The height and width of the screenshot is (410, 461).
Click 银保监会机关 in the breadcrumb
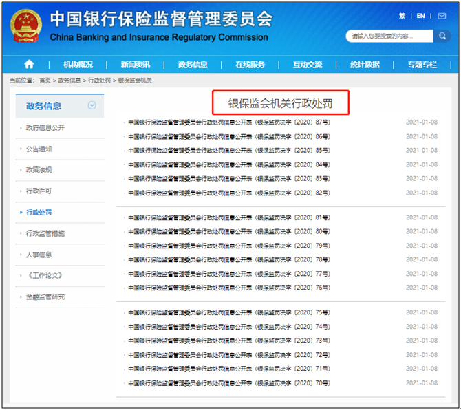(x=135, y=80)
